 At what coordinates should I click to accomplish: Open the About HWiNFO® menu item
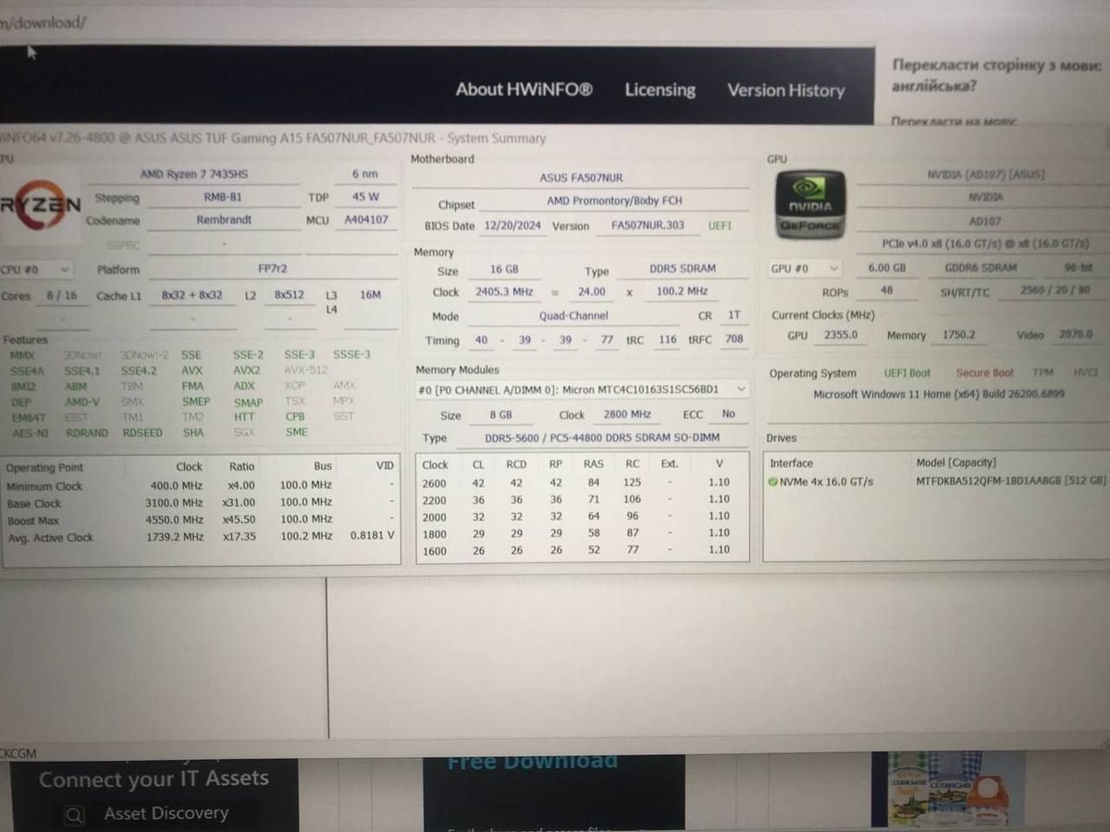(524, 90)
